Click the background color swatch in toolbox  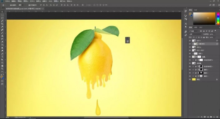pyautogui.click(x=3, y=78)
